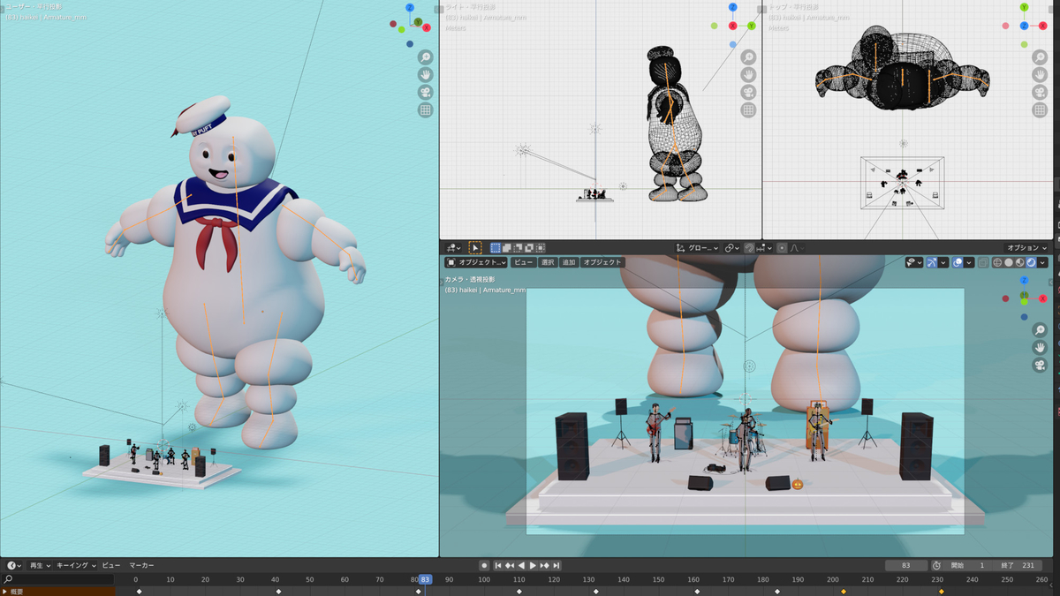Click grid icon in top-view wireframe viewport
This screenshot has height=596, width=1060.
coord(1040,110)
